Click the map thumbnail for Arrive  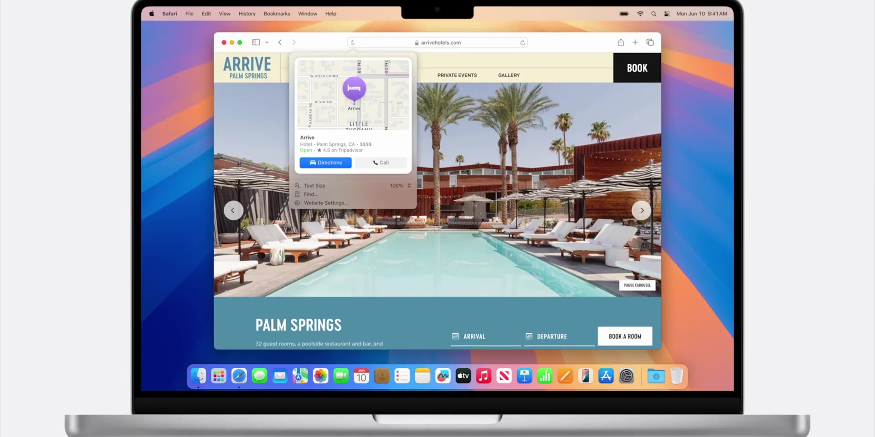353,94
